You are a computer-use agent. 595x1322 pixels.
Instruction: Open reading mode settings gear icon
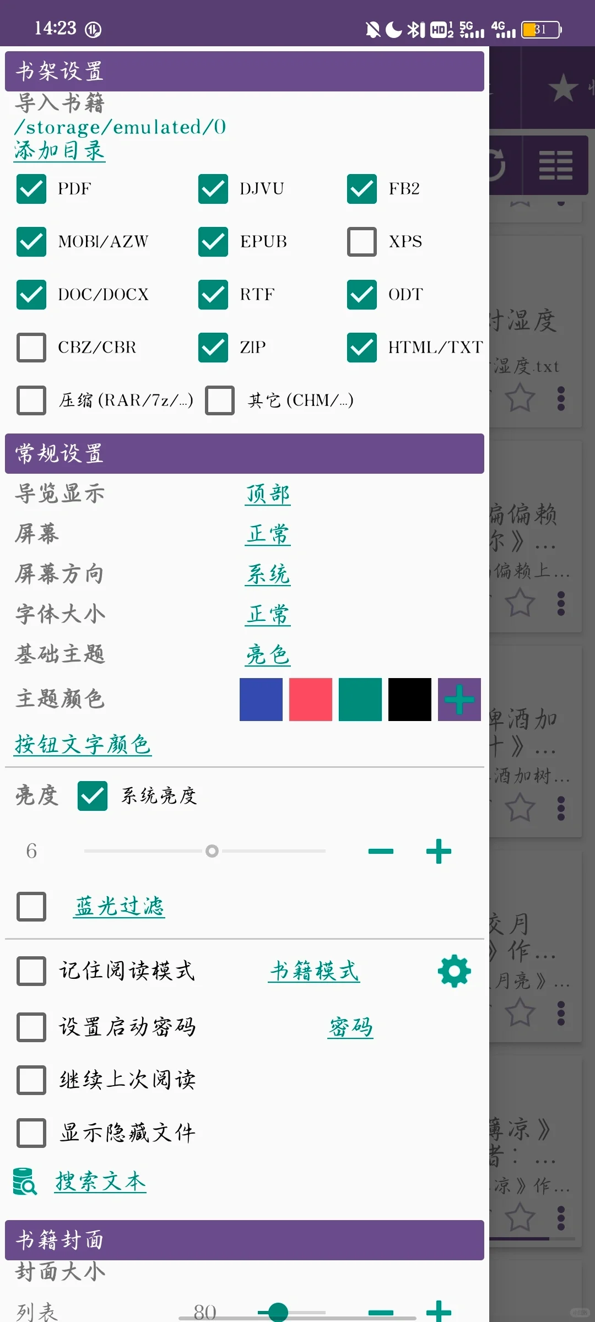click(455, 972)
